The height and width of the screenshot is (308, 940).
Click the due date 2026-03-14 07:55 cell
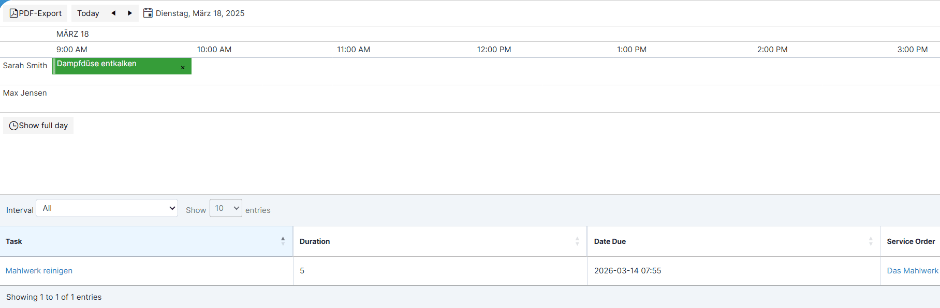pos(733,271)
